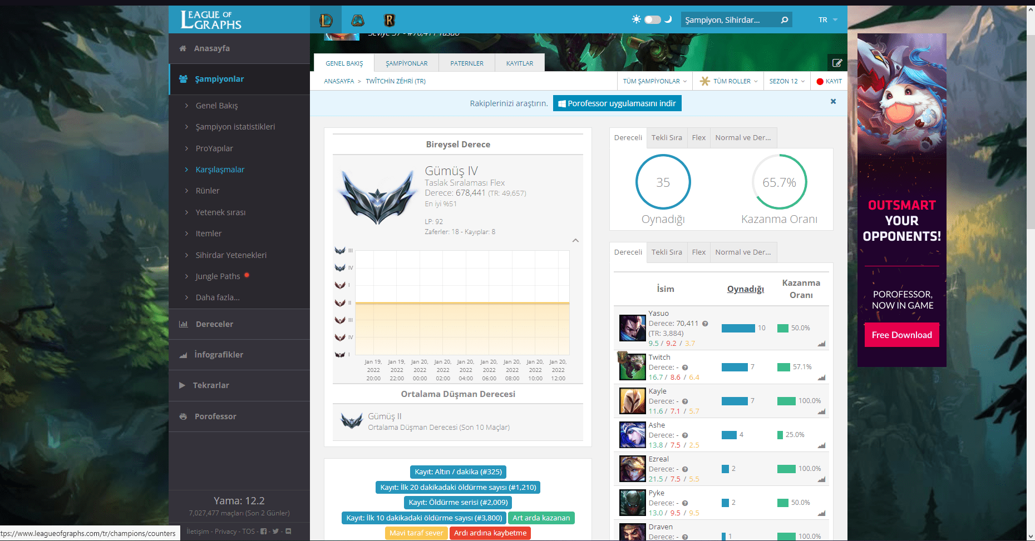
Task: Click Porofessor uygulamasını indir button
Action: tap(617, 103)
